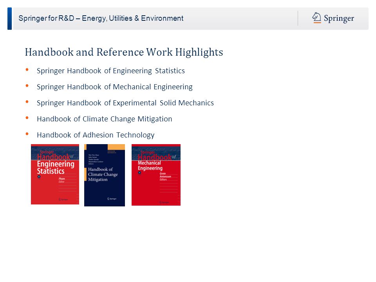
Task: Select bullet "Springer Handbook of Engineering Statistics"
Action: (x=111, y=71)
